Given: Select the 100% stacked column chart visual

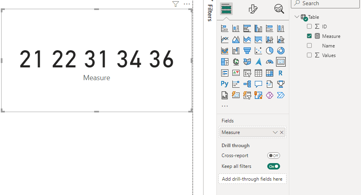Looking at the screenshot, I should 280,28.
